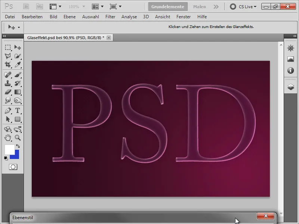Screen dimensions: 299x224
Task: Launch Adobe Bridge from the Br icon
Action: tap(26, 7)
